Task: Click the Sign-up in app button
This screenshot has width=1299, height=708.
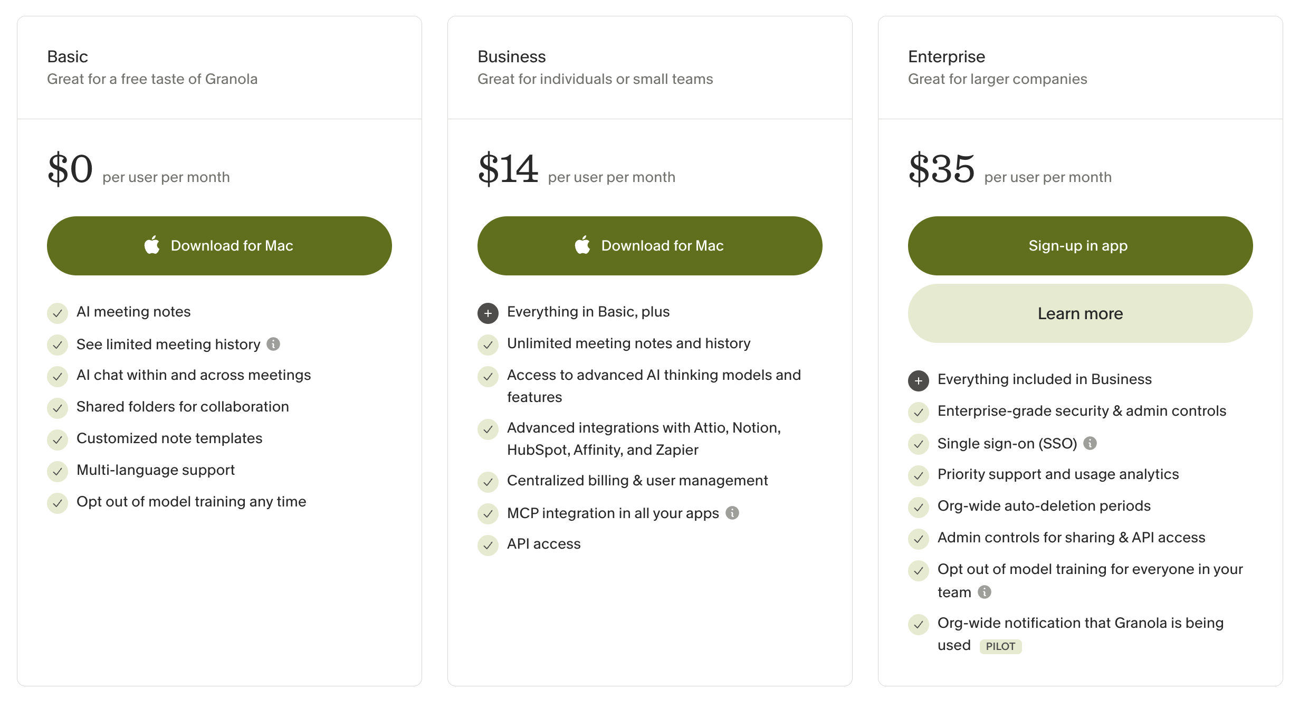Action: coord(1081,246)
